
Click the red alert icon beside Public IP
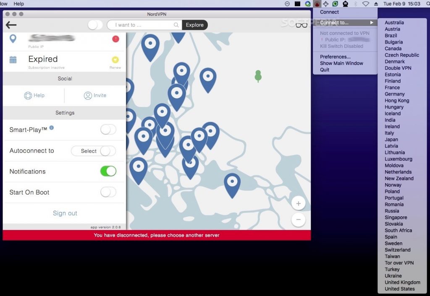pos(115,39)
